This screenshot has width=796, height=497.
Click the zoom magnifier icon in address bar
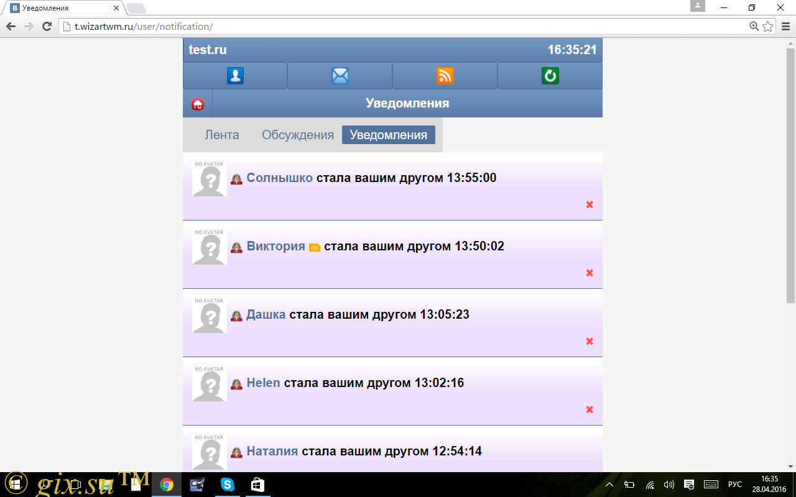[754, 26]
